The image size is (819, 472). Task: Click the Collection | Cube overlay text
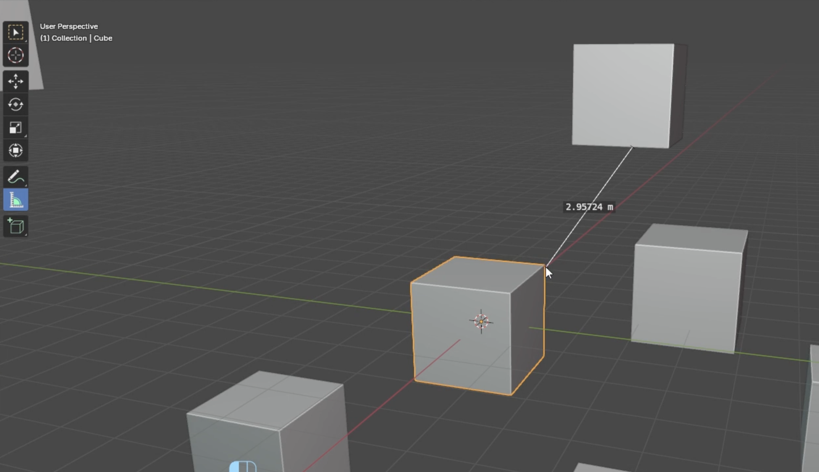[x=76, y=38]
